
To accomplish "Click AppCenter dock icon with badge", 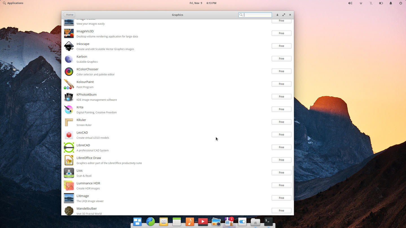I will 229,222.
